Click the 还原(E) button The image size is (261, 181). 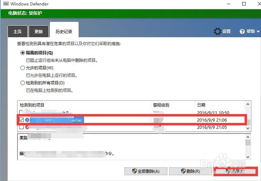coord(235,171)
